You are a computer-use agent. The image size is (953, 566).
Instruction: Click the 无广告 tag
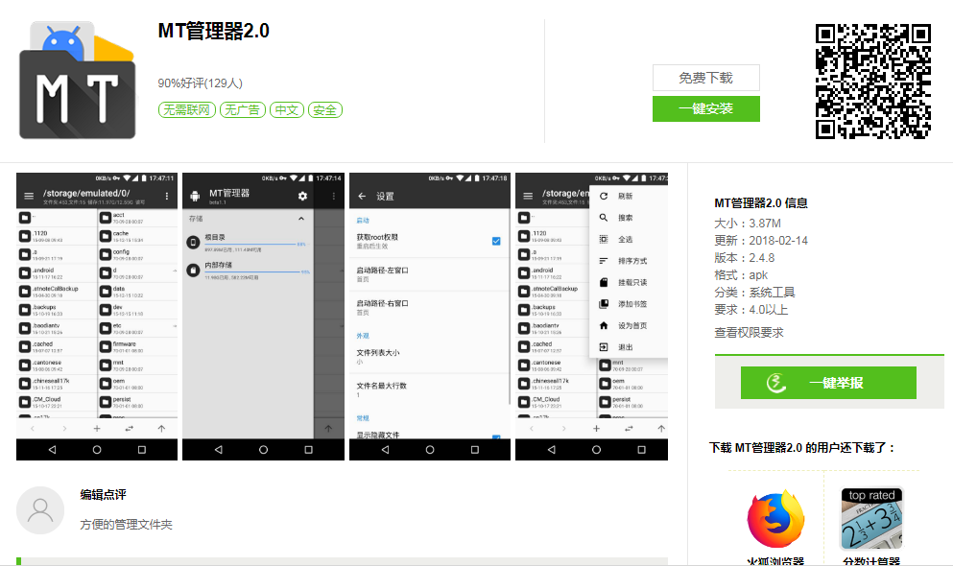[243, 110]
